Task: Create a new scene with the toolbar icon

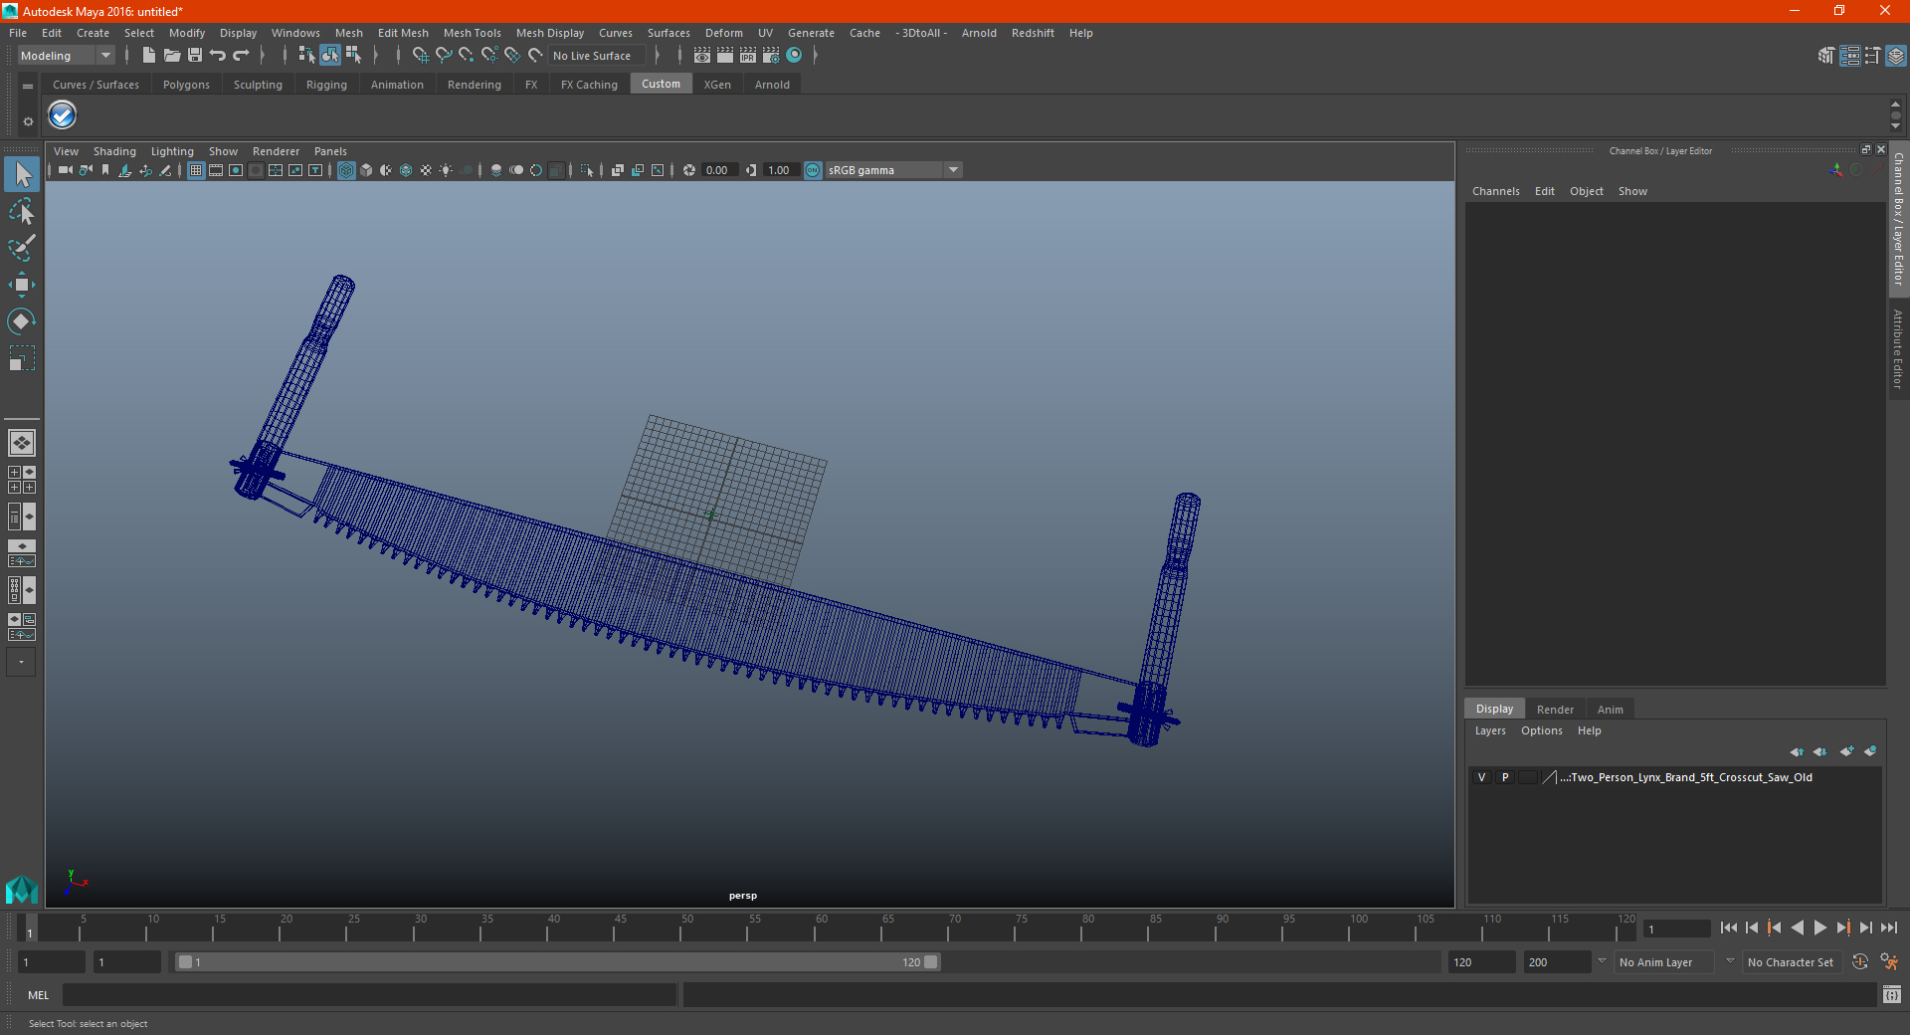Action: [148, 56]
